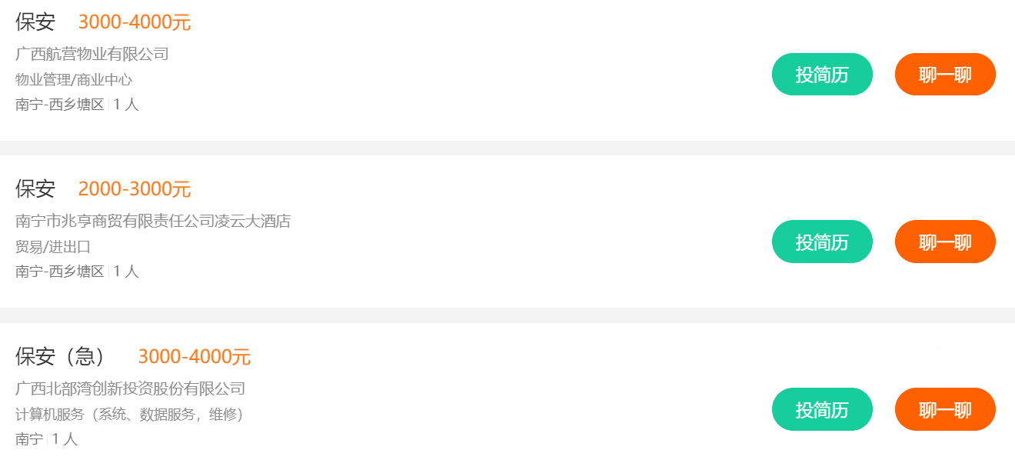Start chat with 凌云大酒店 recruiter
The width and height of the screenshot is (1015, 460).
pyautogui.click(x=945, y=242)
